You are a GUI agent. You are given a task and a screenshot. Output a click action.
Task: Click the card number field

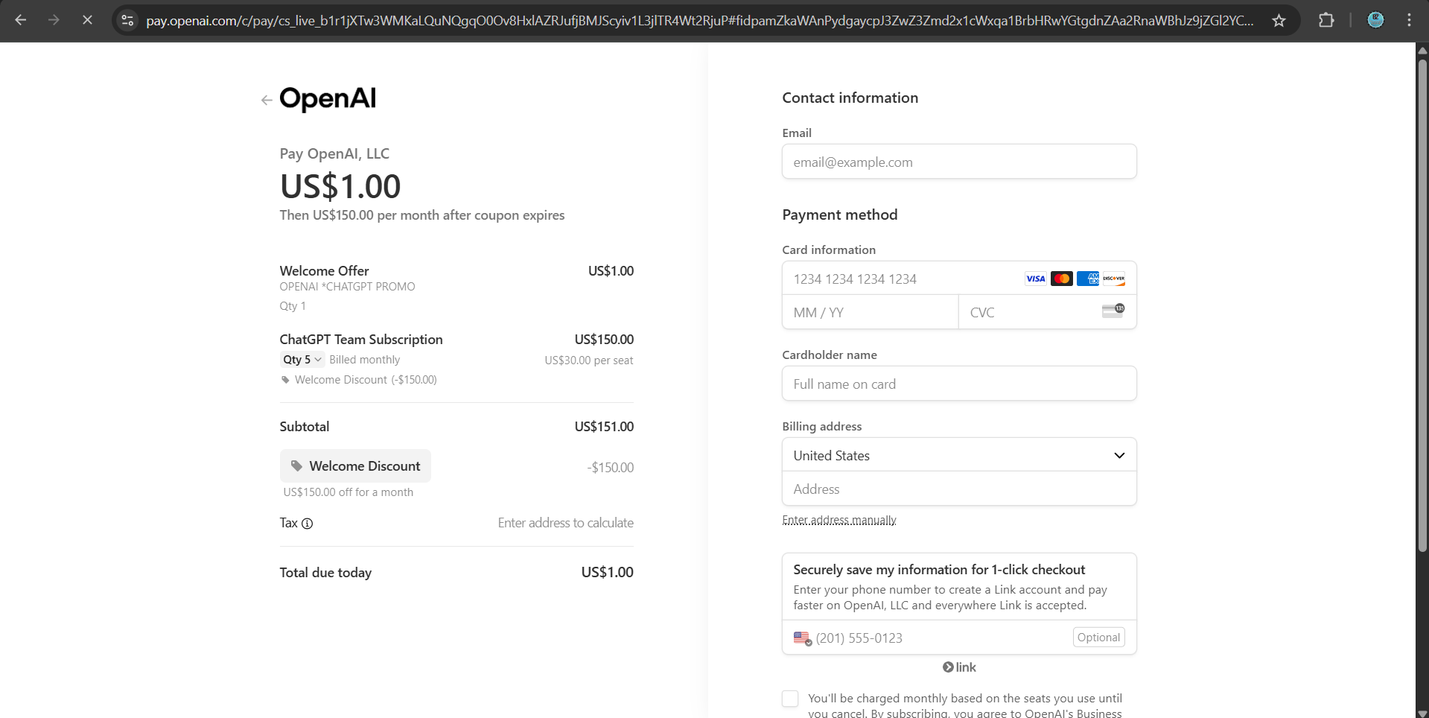click(x=959, y=279)
